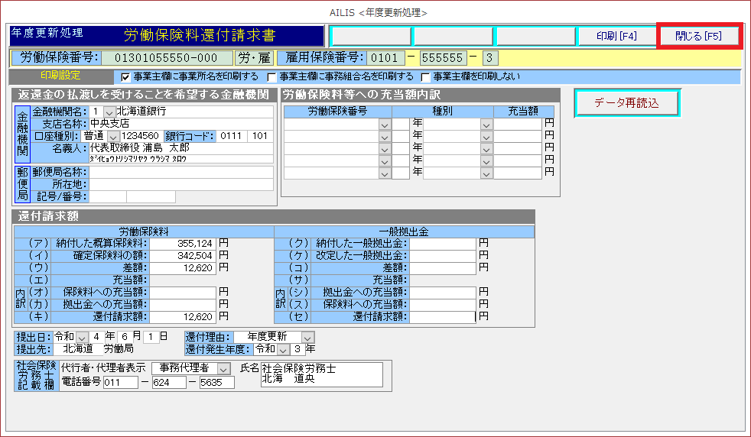
Task: Open the 還付理由 年度更新 dropdown
Action: pyautogui.click(x=307, y=337)
